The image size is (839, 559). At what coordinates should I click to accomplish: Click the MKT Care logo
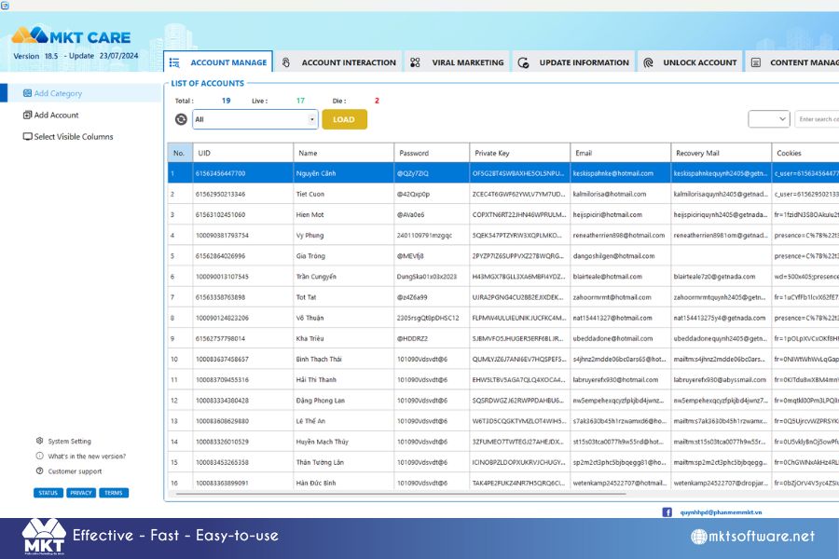pos(71,36)
